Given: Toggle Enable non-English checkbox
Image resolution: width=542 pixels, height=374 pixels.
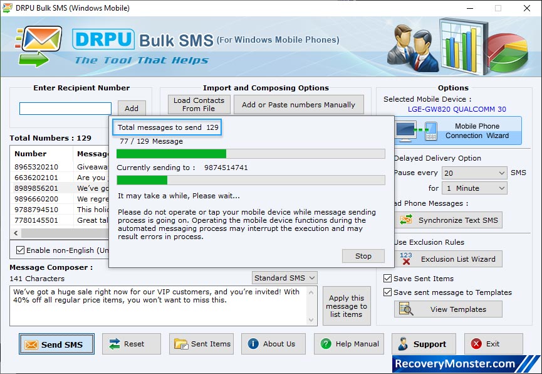Looking at the screenshot, I should 21,250.
